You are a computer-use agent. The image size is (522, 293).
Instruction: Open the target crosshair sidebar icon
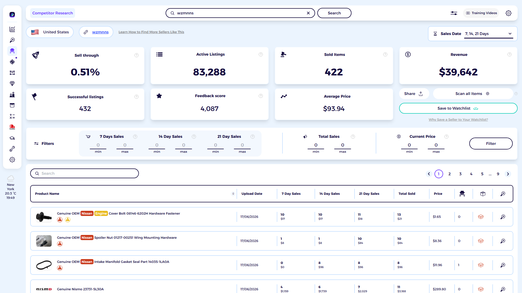[12, 62]
